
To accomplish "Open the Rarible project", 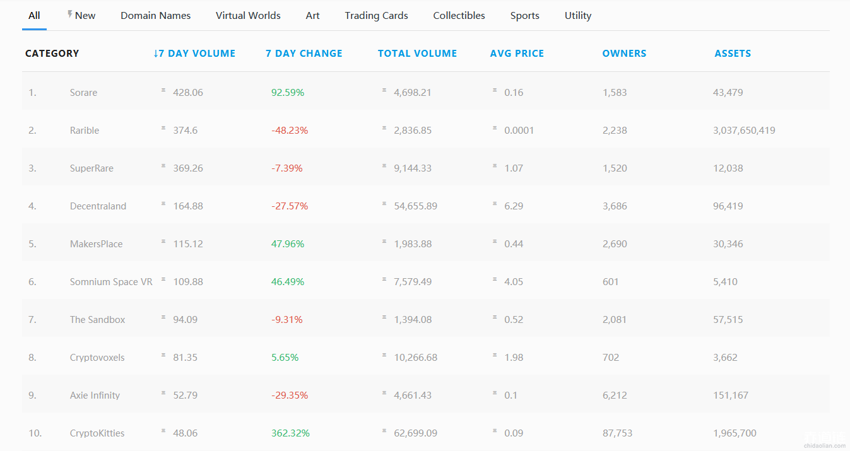I will coord(85,131).
